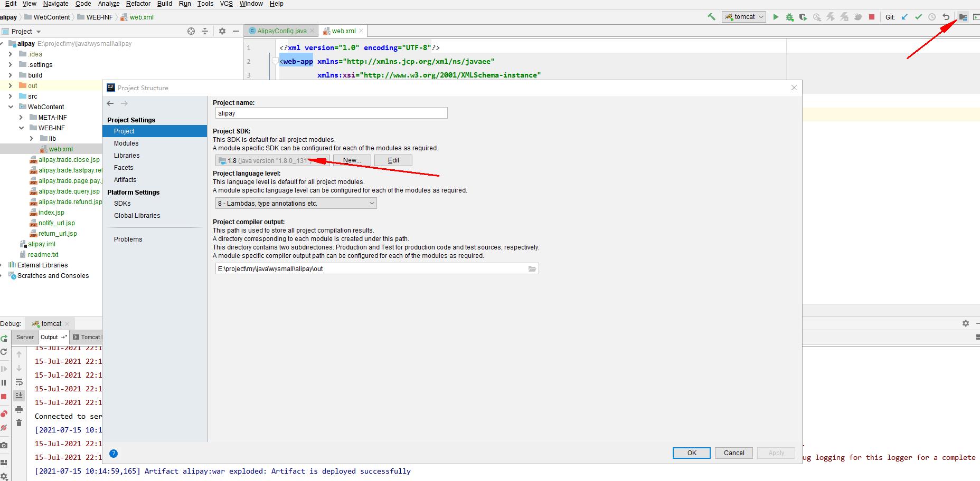The width and height of the screenshot is (980, 481).
Task: Switch to the AlipayConfig.java editor tab
Action: [x=281, y=31]
